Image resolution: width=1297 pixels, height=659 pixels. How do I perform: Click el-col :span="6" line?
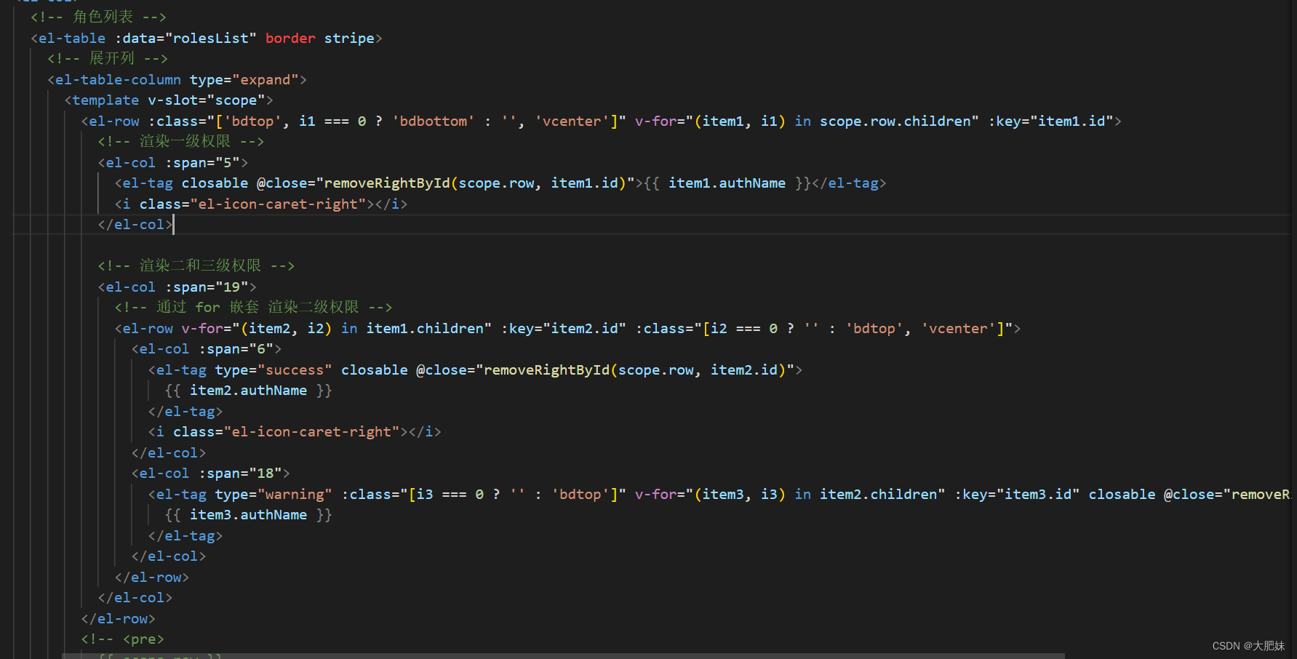pos(207,348)
